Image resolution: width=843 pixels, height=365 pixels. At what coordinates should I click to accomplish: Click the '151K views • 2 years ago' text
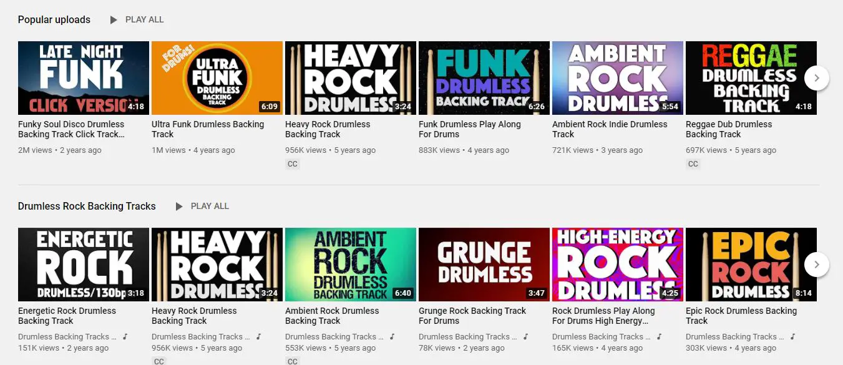point(63,348)
